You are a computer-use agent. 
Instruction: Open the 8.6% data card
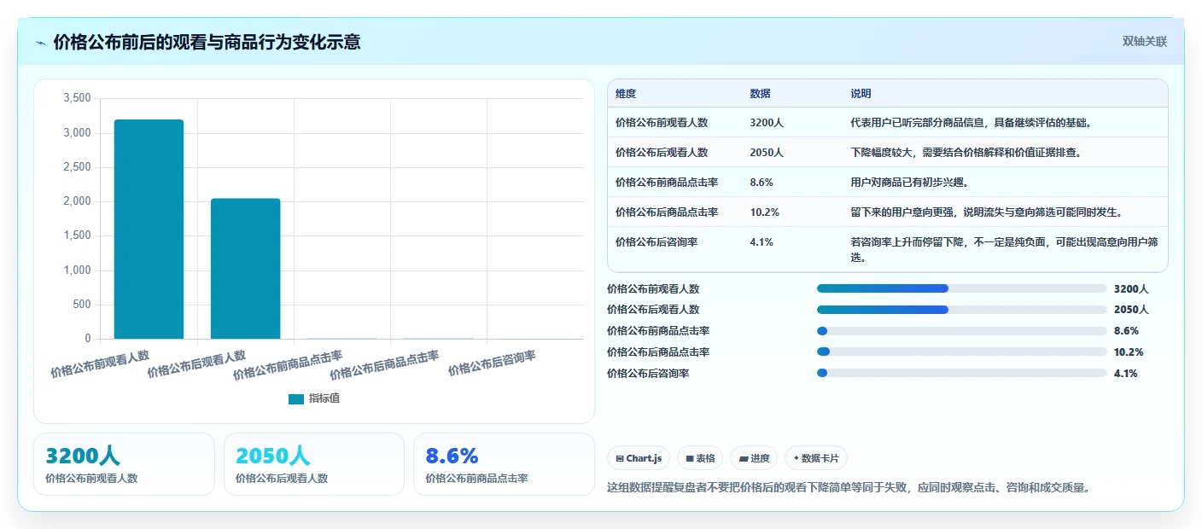pos(504,464)
